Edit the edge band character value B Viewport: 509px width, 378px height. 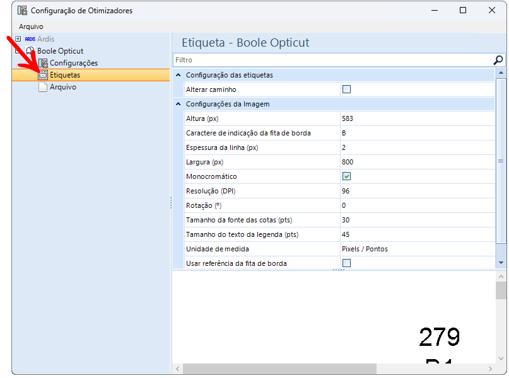point(418,133)
